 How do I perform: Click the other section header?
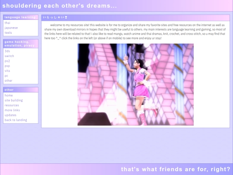[x=21, y=90]
